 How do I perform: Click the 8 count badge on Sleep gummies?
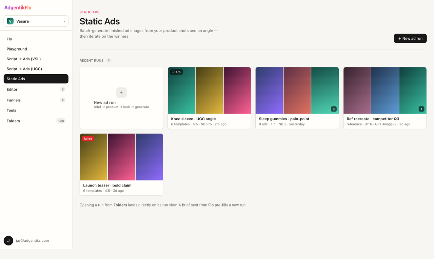(x=334, y=109)
